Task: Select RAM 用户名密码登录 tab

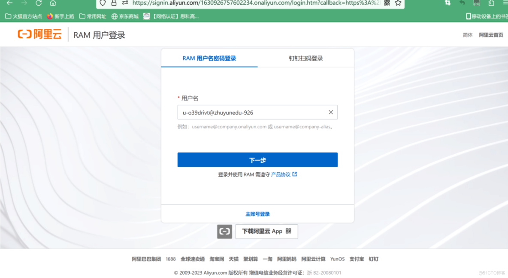Action: tap(209, 58)
